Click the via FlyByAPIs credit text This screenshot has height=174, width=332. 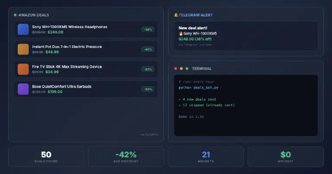click(x=149, y=134)
